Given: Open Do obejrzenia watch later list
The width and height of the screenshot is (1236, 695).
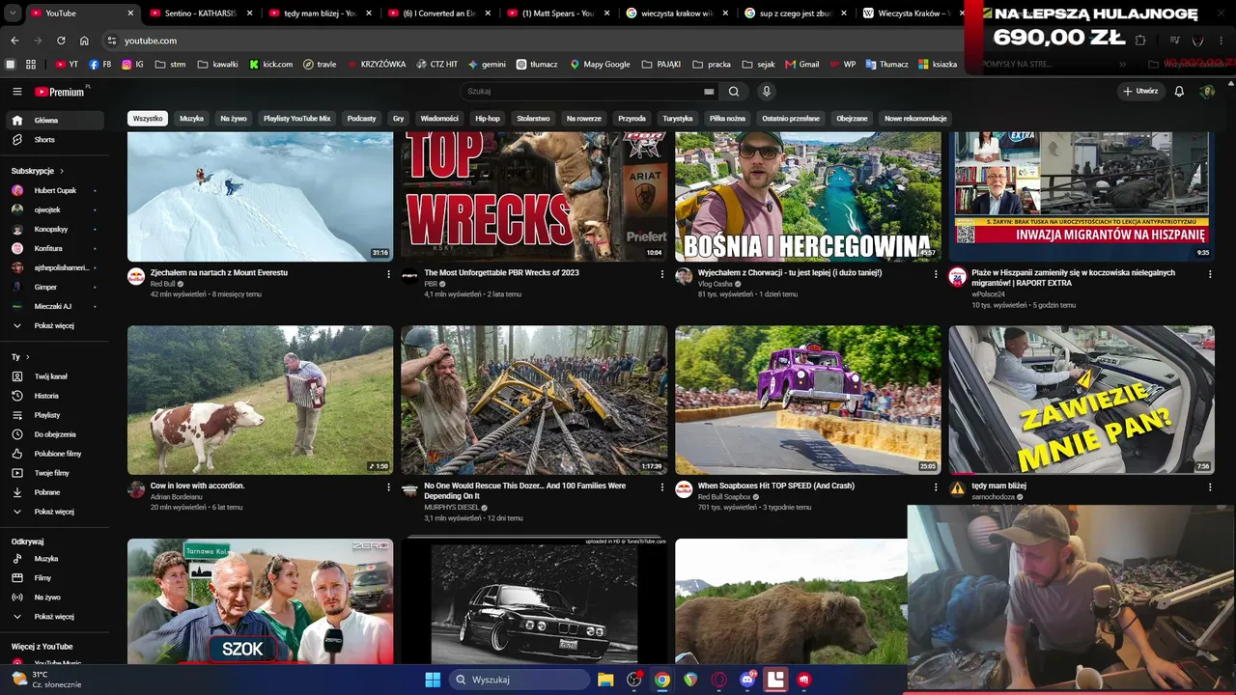Looking at the screenshot, I should [x=54, y=434].
